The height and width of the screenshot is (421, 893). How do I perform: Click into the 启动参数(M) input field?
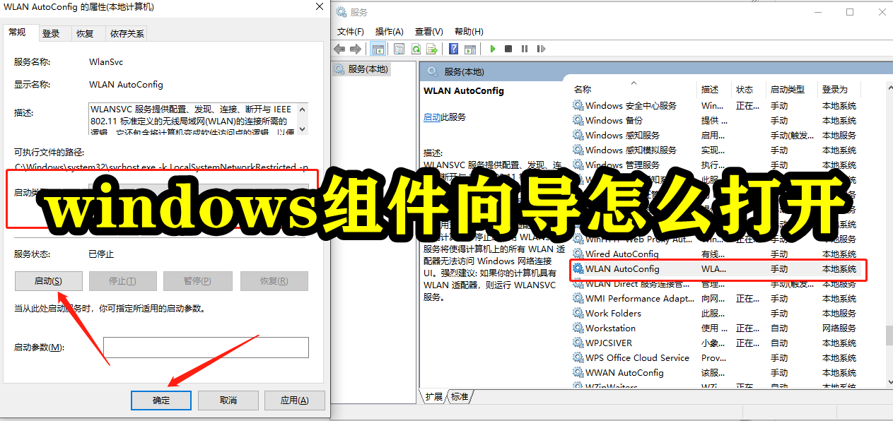(x=206, y=348)
